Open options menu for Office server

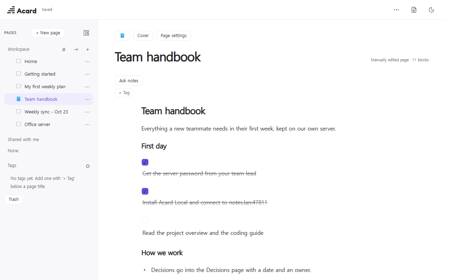click(x=87, y=125)
